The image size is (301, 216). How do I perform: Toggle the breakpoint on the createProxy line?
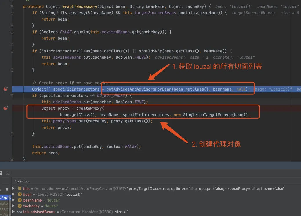[6, 108]
